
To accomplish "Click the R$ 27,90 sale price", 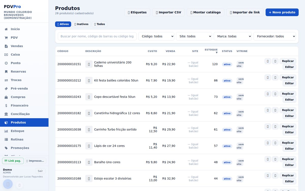I will (169, 146).
